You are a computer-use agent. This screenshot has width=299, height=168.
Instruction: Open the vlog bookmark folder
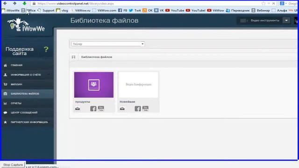[x=62, y=10]
